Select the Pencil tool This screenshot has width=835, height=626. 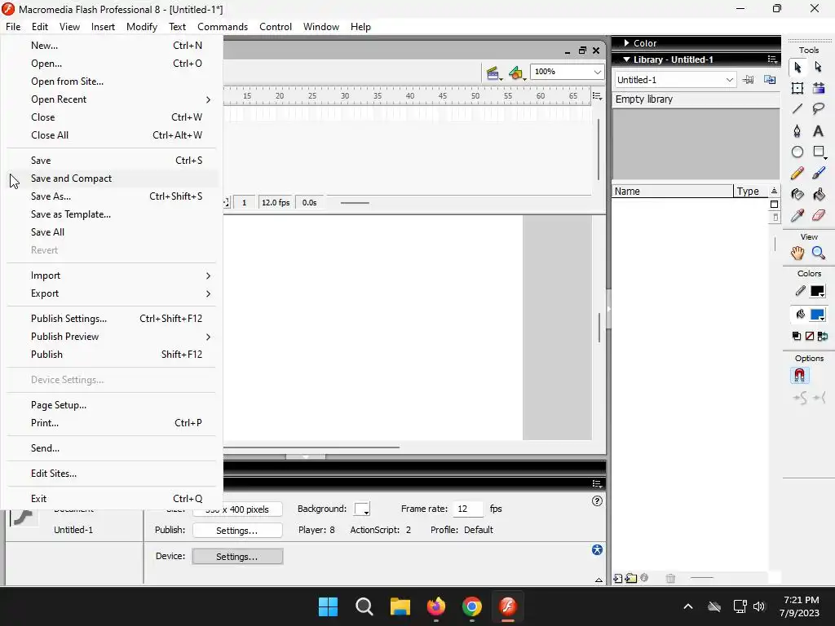(797, 173)
